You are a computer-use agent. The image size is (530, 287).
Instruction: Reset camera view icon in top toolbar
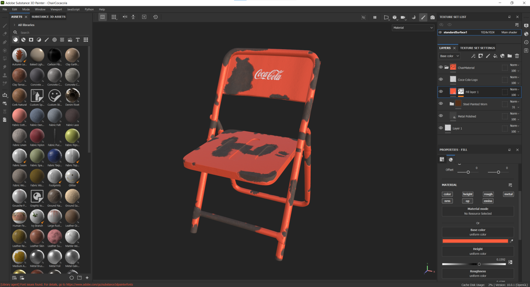(156, 17)
